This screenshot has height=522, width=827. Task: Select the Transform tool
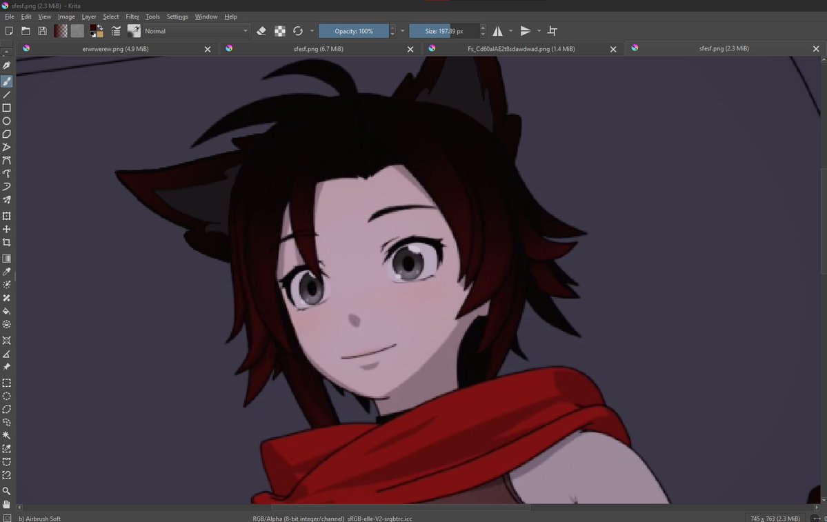click(6, 216)
